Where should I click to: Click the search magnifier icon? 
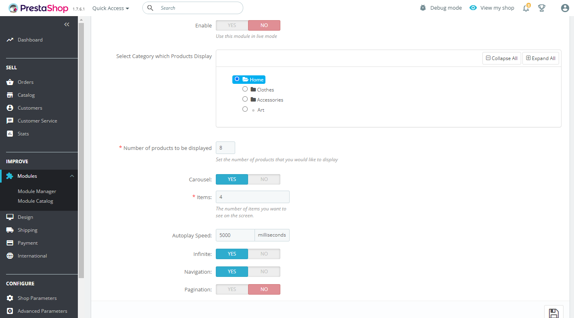[150, 8]
